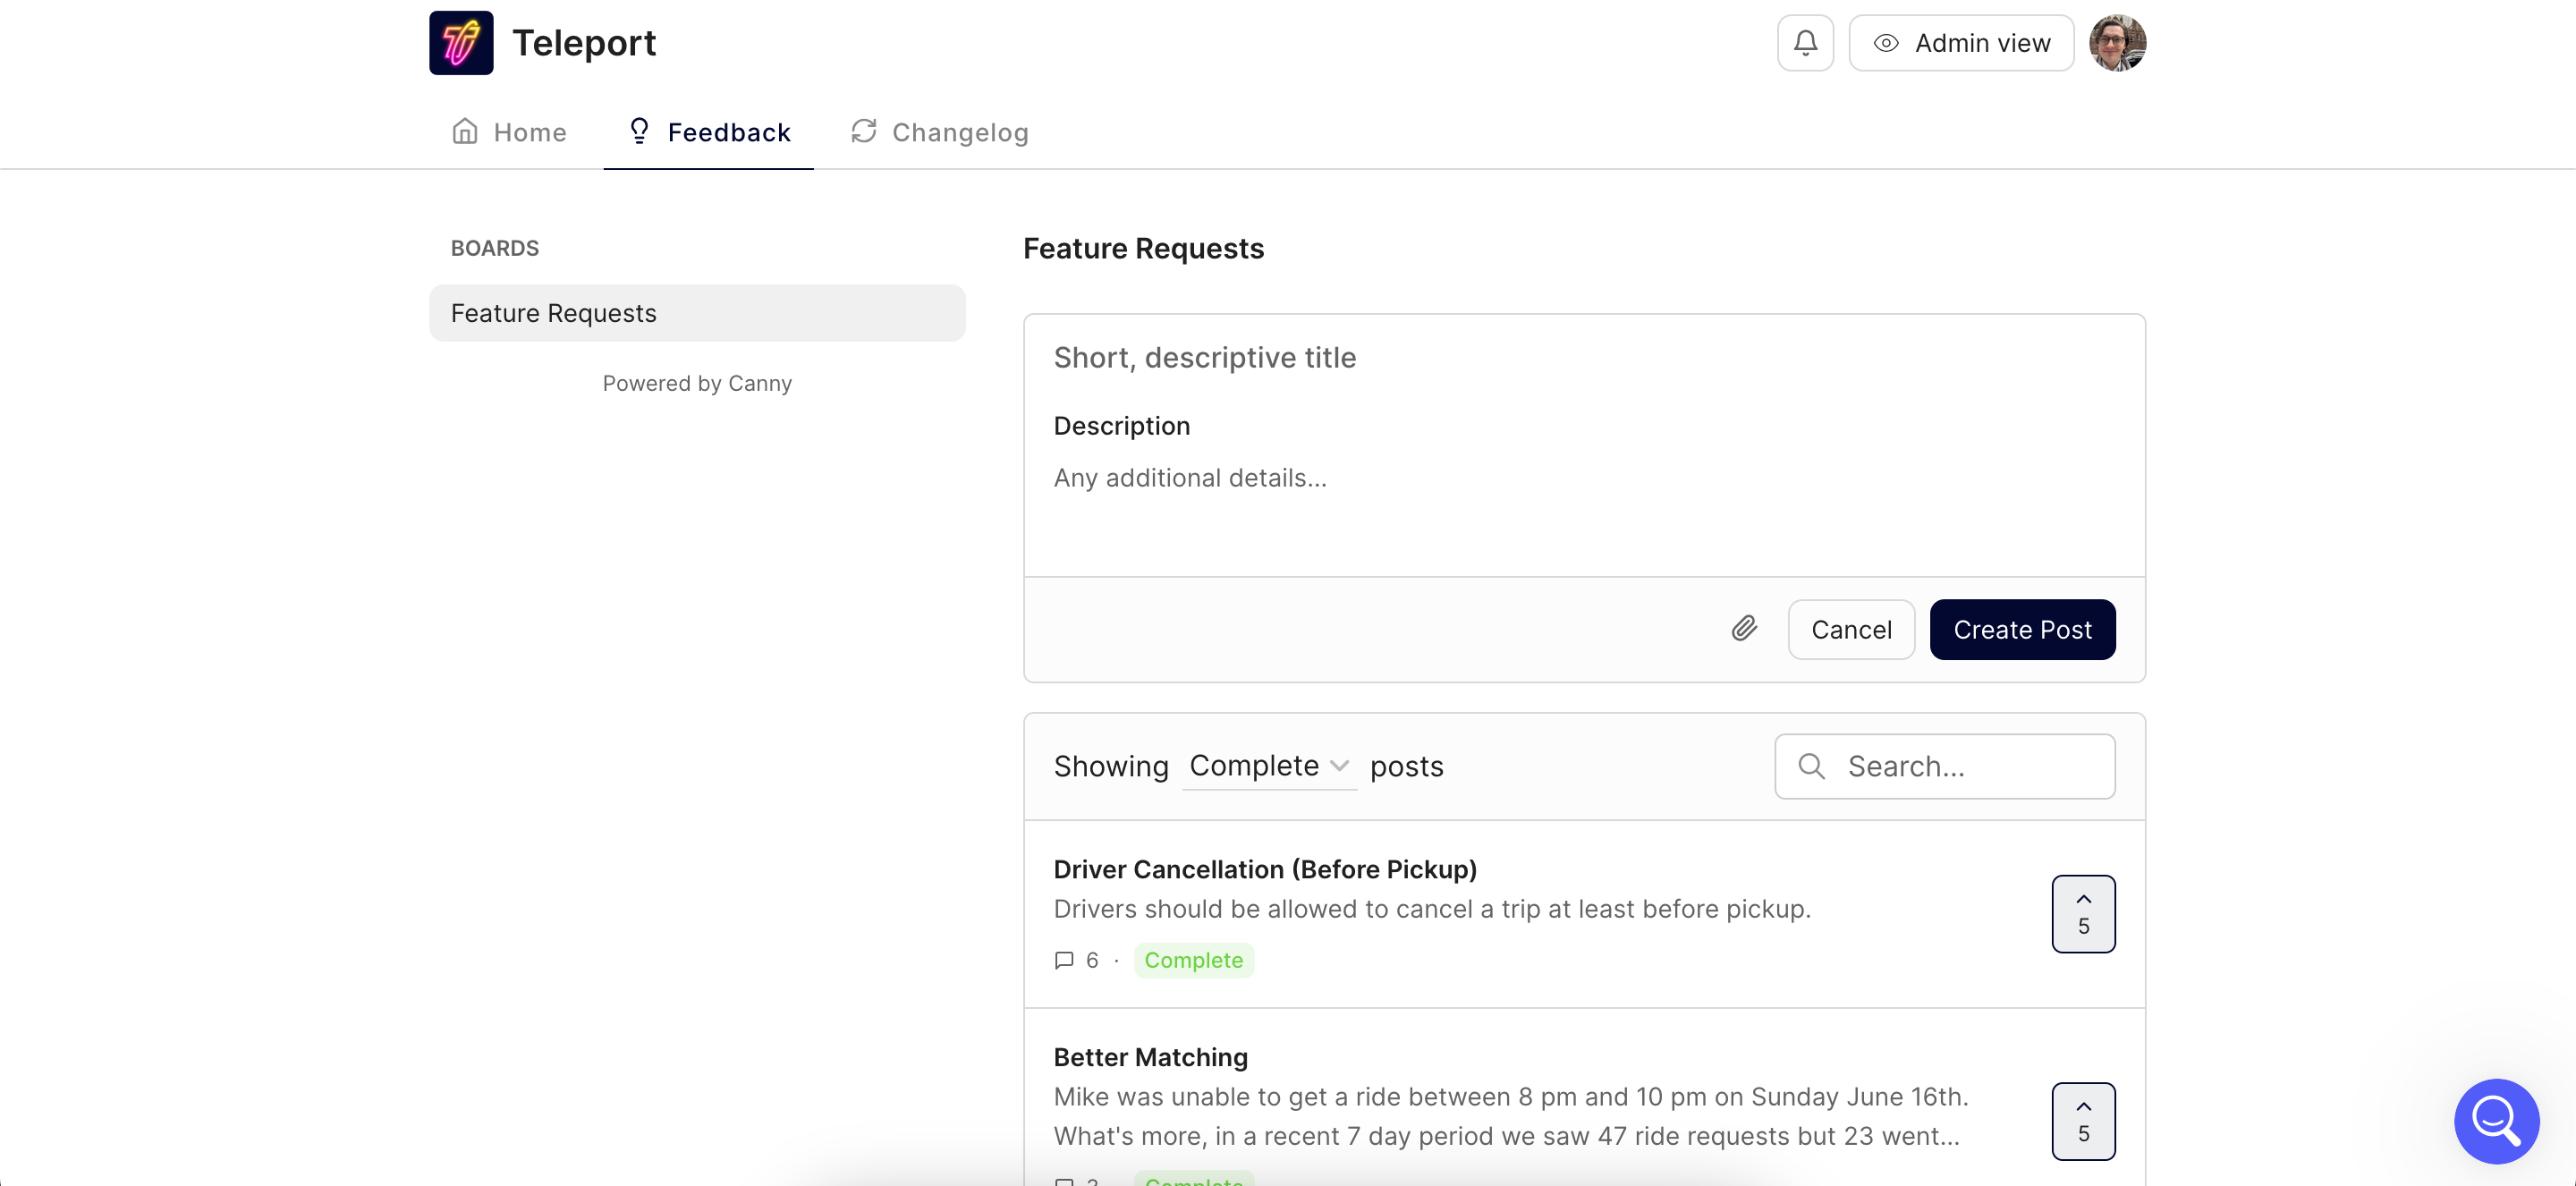Switch to Admin view
The width and height of the screenshot is (2576, 1186).
pyautogui.click(x=1961, y=43)
